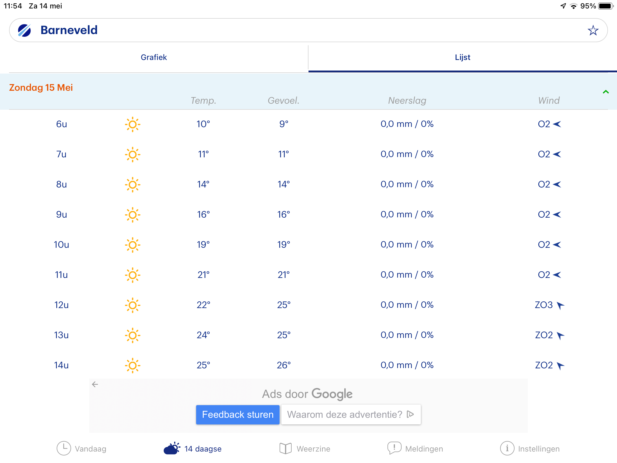Image resolution: width=617 pixels, height=463 pixels.
Task: Tap the sun icon at 8u
Action: (x=133, y=184)
